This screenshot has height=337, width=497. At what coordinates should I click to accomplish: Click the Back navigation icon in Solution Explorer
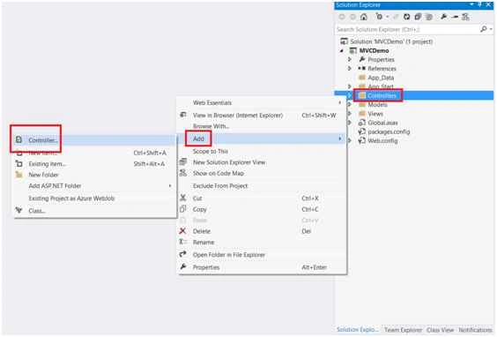point(342,17)
